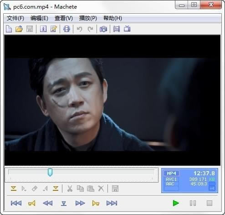This screenshot has height=215, width=225.
Task: Click the play-selection arrow icon
Action: coord(24,189)
